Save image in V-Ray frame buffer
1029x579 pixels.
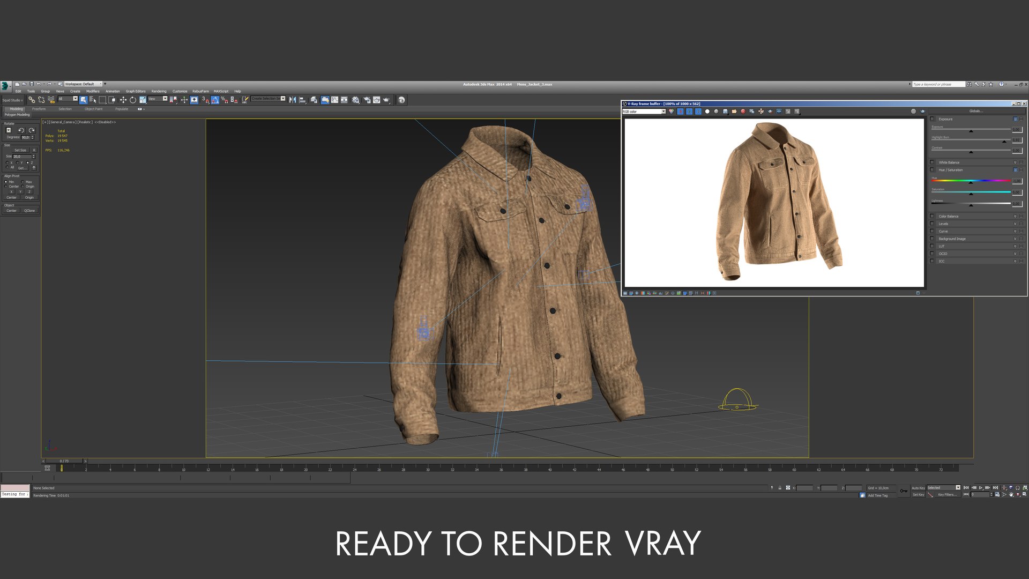[x=725, y=112]
